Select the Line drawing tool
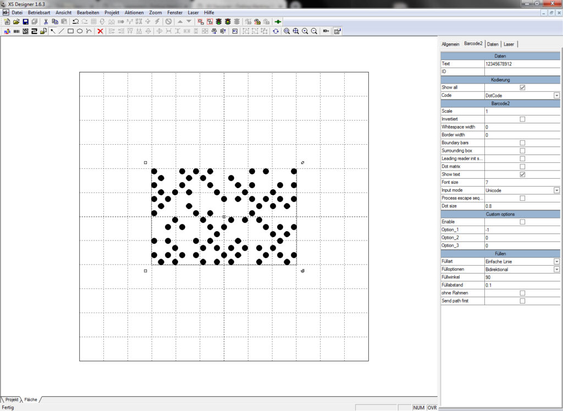The width and height of the screenshot is (563, 411). 61,31
